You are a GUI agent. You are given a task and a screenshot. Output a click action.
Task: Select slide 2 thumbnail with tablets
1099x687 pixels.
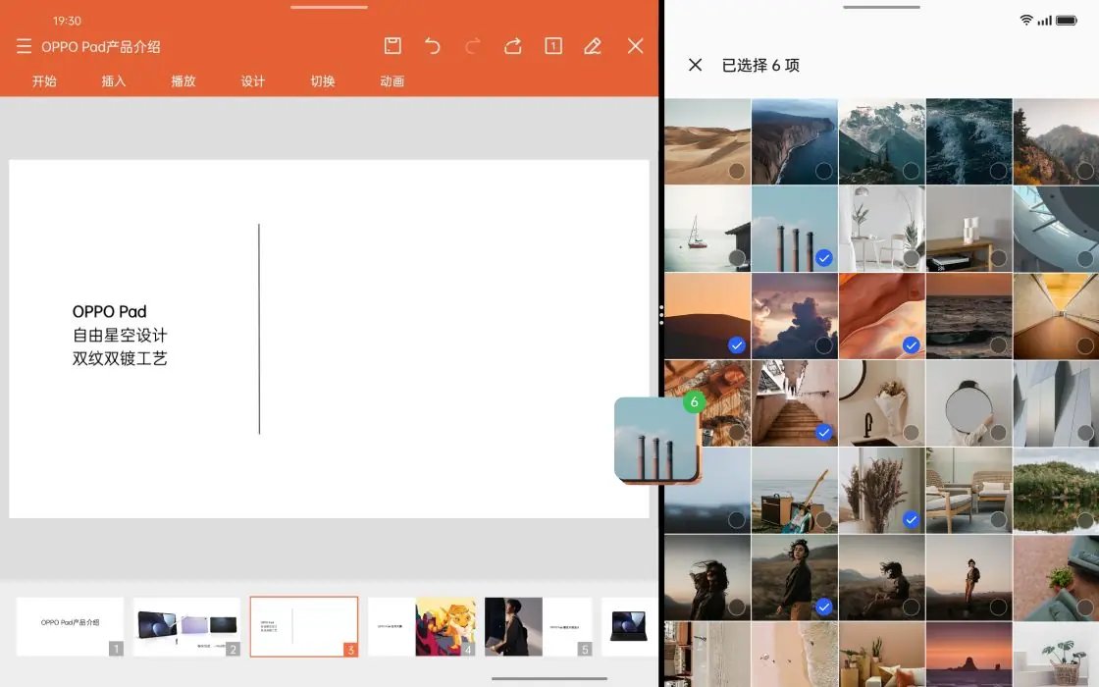click(x=186, y=627)
